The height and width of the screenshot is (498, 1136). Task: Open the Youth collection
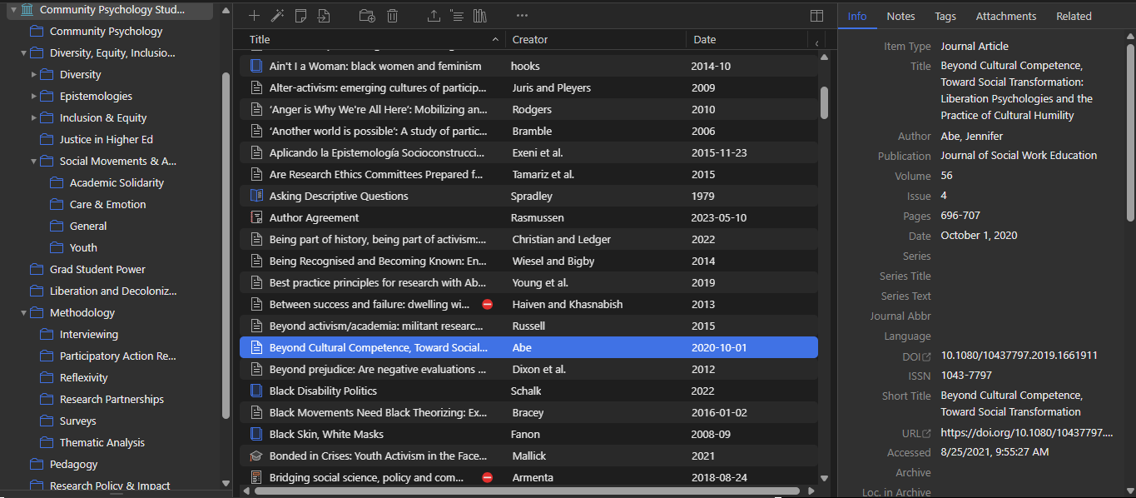point(83,247)
